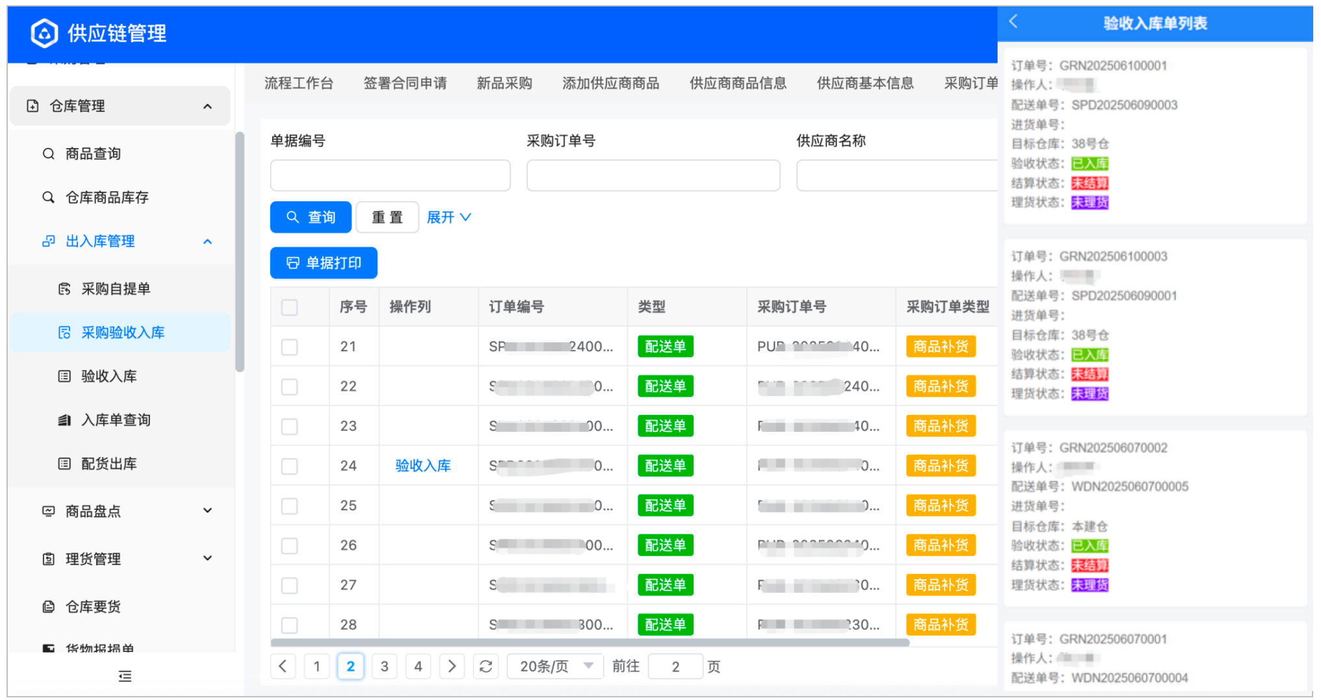Click the 商品查询 search icon

click(48, 154)
